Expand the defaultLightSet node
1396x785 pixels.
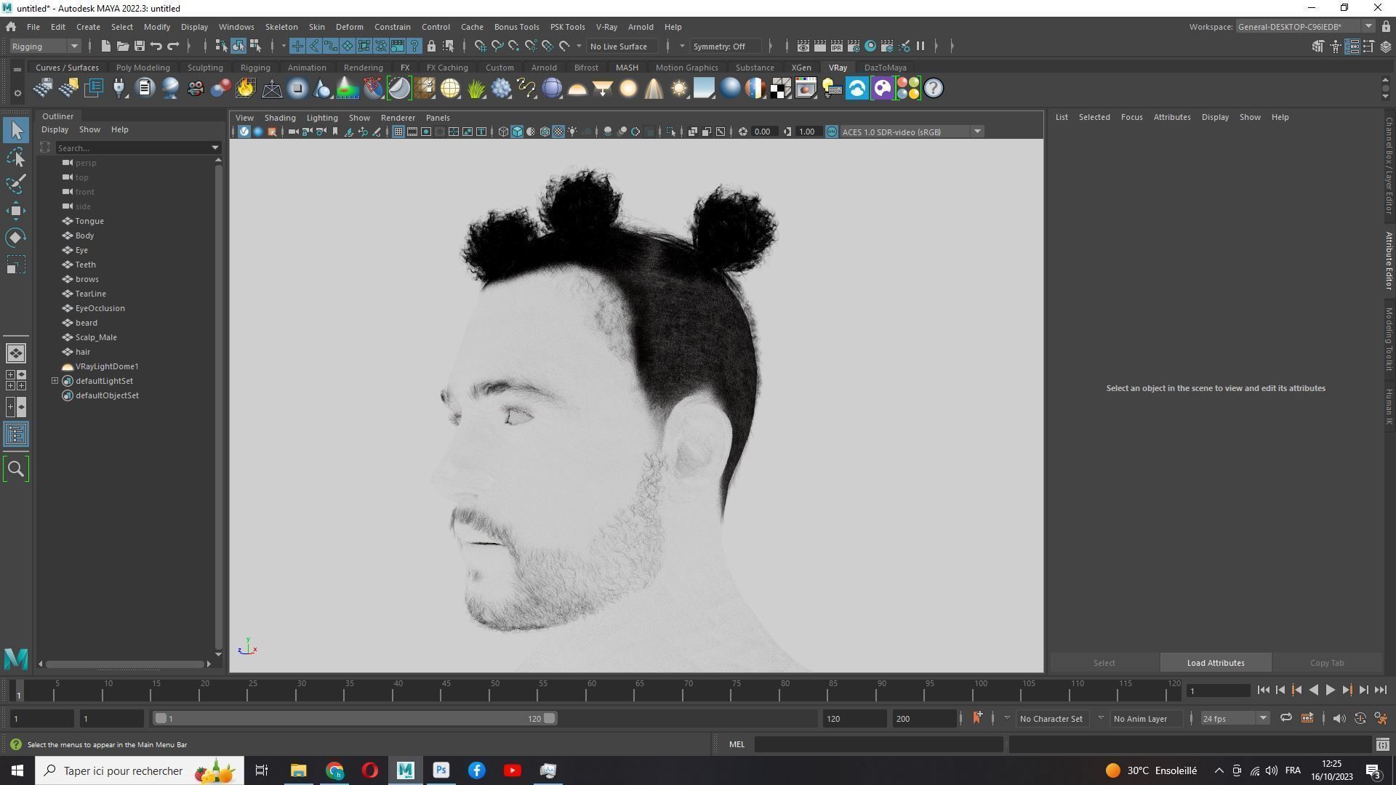(55, 381)
